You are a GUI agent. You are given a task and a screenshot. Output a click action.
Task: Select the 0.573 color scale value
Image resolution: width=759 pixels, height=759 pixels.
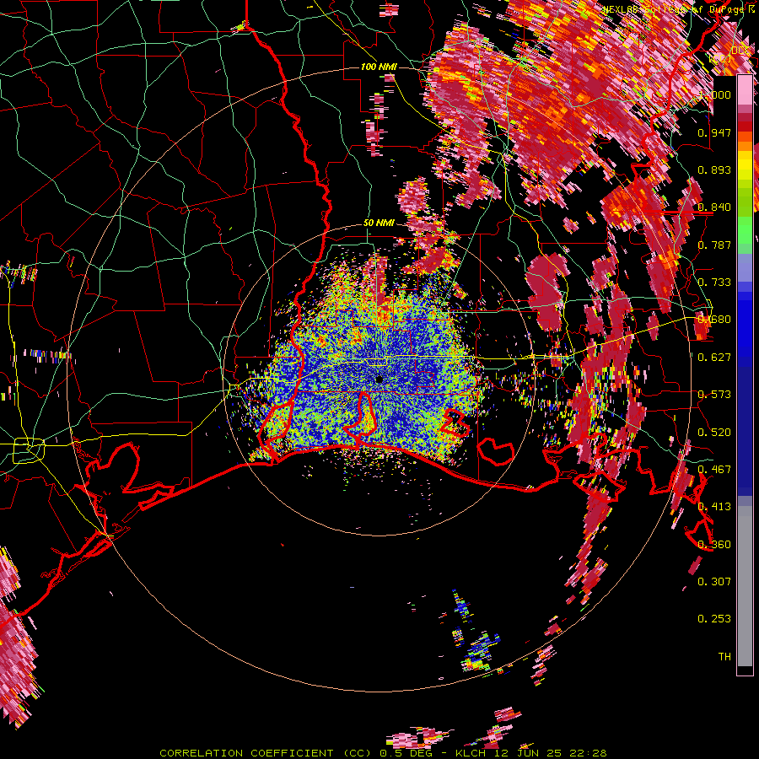tap(714, 395)
